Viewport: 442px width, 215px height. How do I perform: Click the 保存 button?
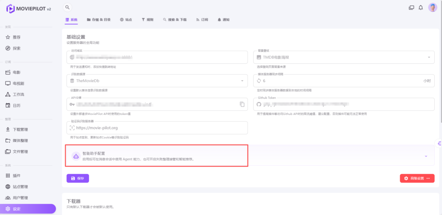click(x=78, y=178)
